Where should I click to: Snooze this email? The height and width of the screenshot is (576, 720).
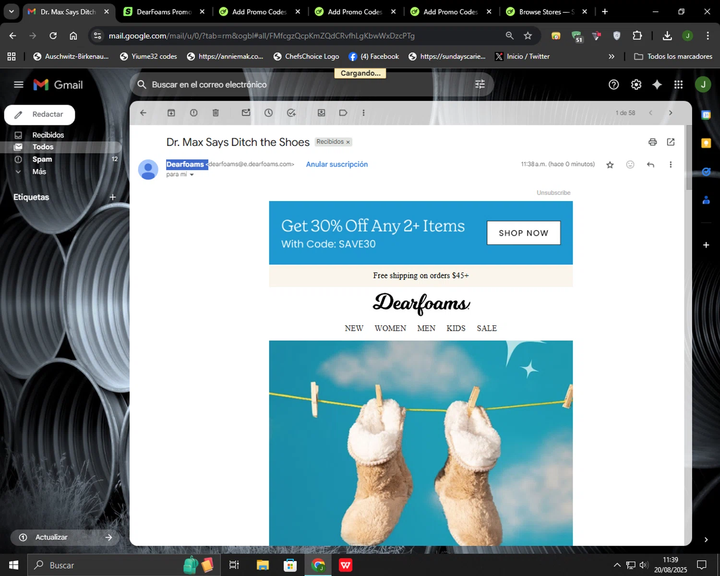pos(269,113)
